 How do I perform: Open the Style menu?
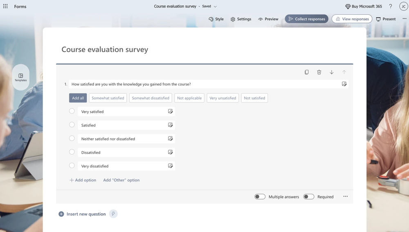coord(216,19)
